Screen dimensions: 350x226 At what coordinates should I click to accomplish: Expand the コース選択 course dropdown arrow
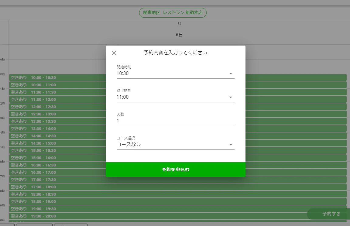tap(231, 145)
